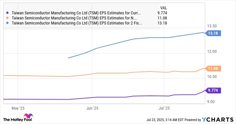The width and height of the screenshot is (236, 124).
Task: Click the purple legend dot for Current EPS
Action: (x=7, y=13)
